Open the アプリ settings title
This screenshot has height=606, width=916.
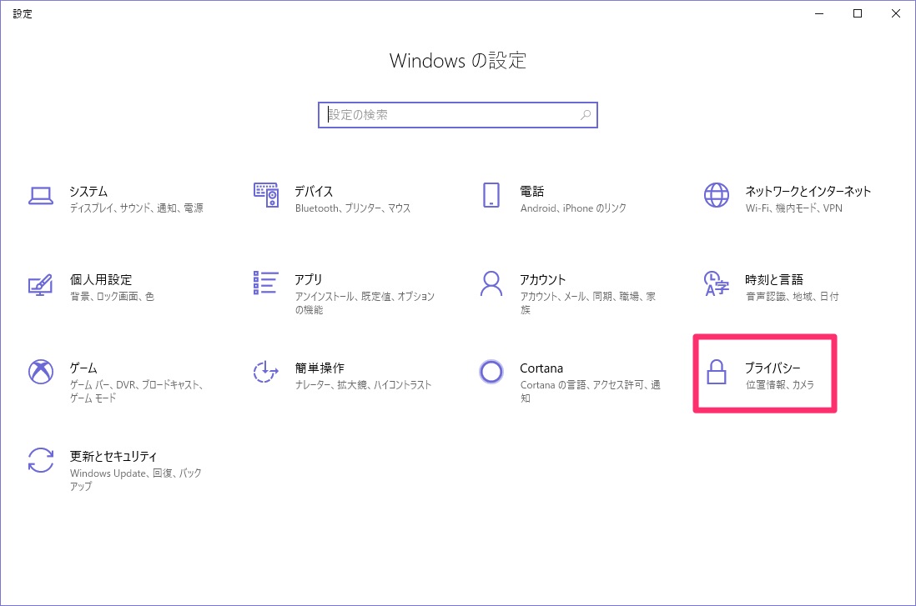tap(309, 279)
